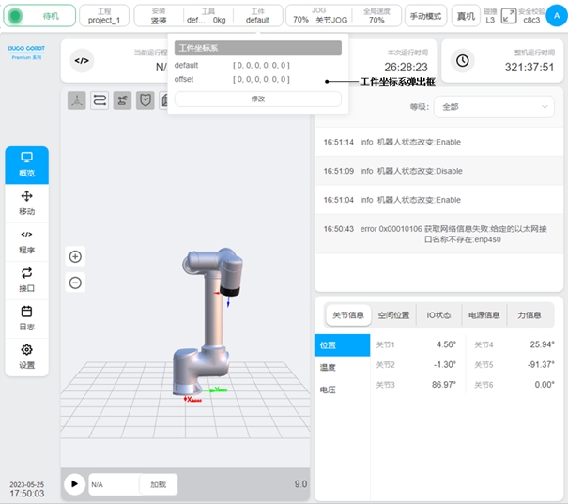
Task: Open the 设置 settings page
Action: pyautogui.click(x=26, y=356)
